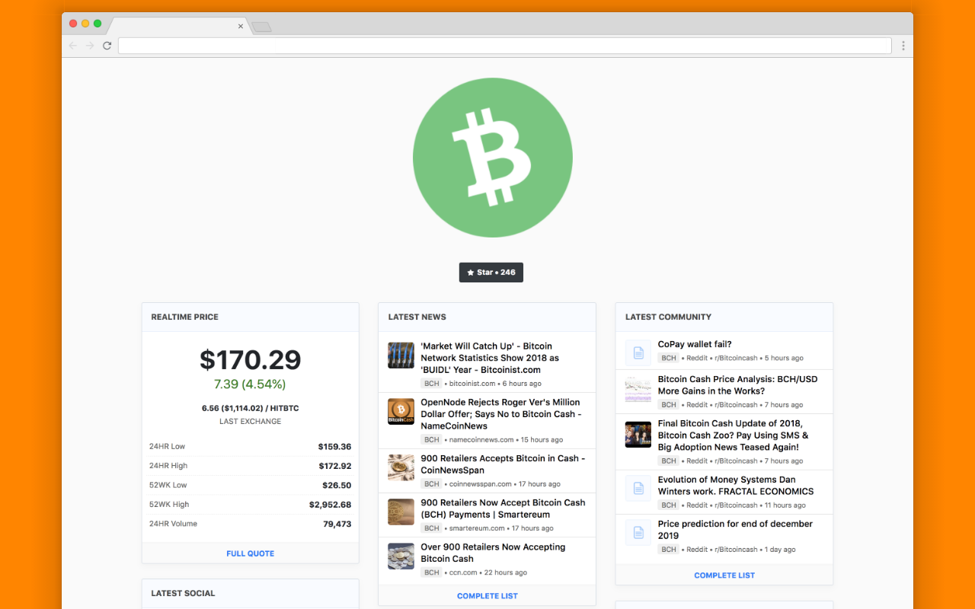Open COMPLETE LIST under Latest News

coord(487,596)
